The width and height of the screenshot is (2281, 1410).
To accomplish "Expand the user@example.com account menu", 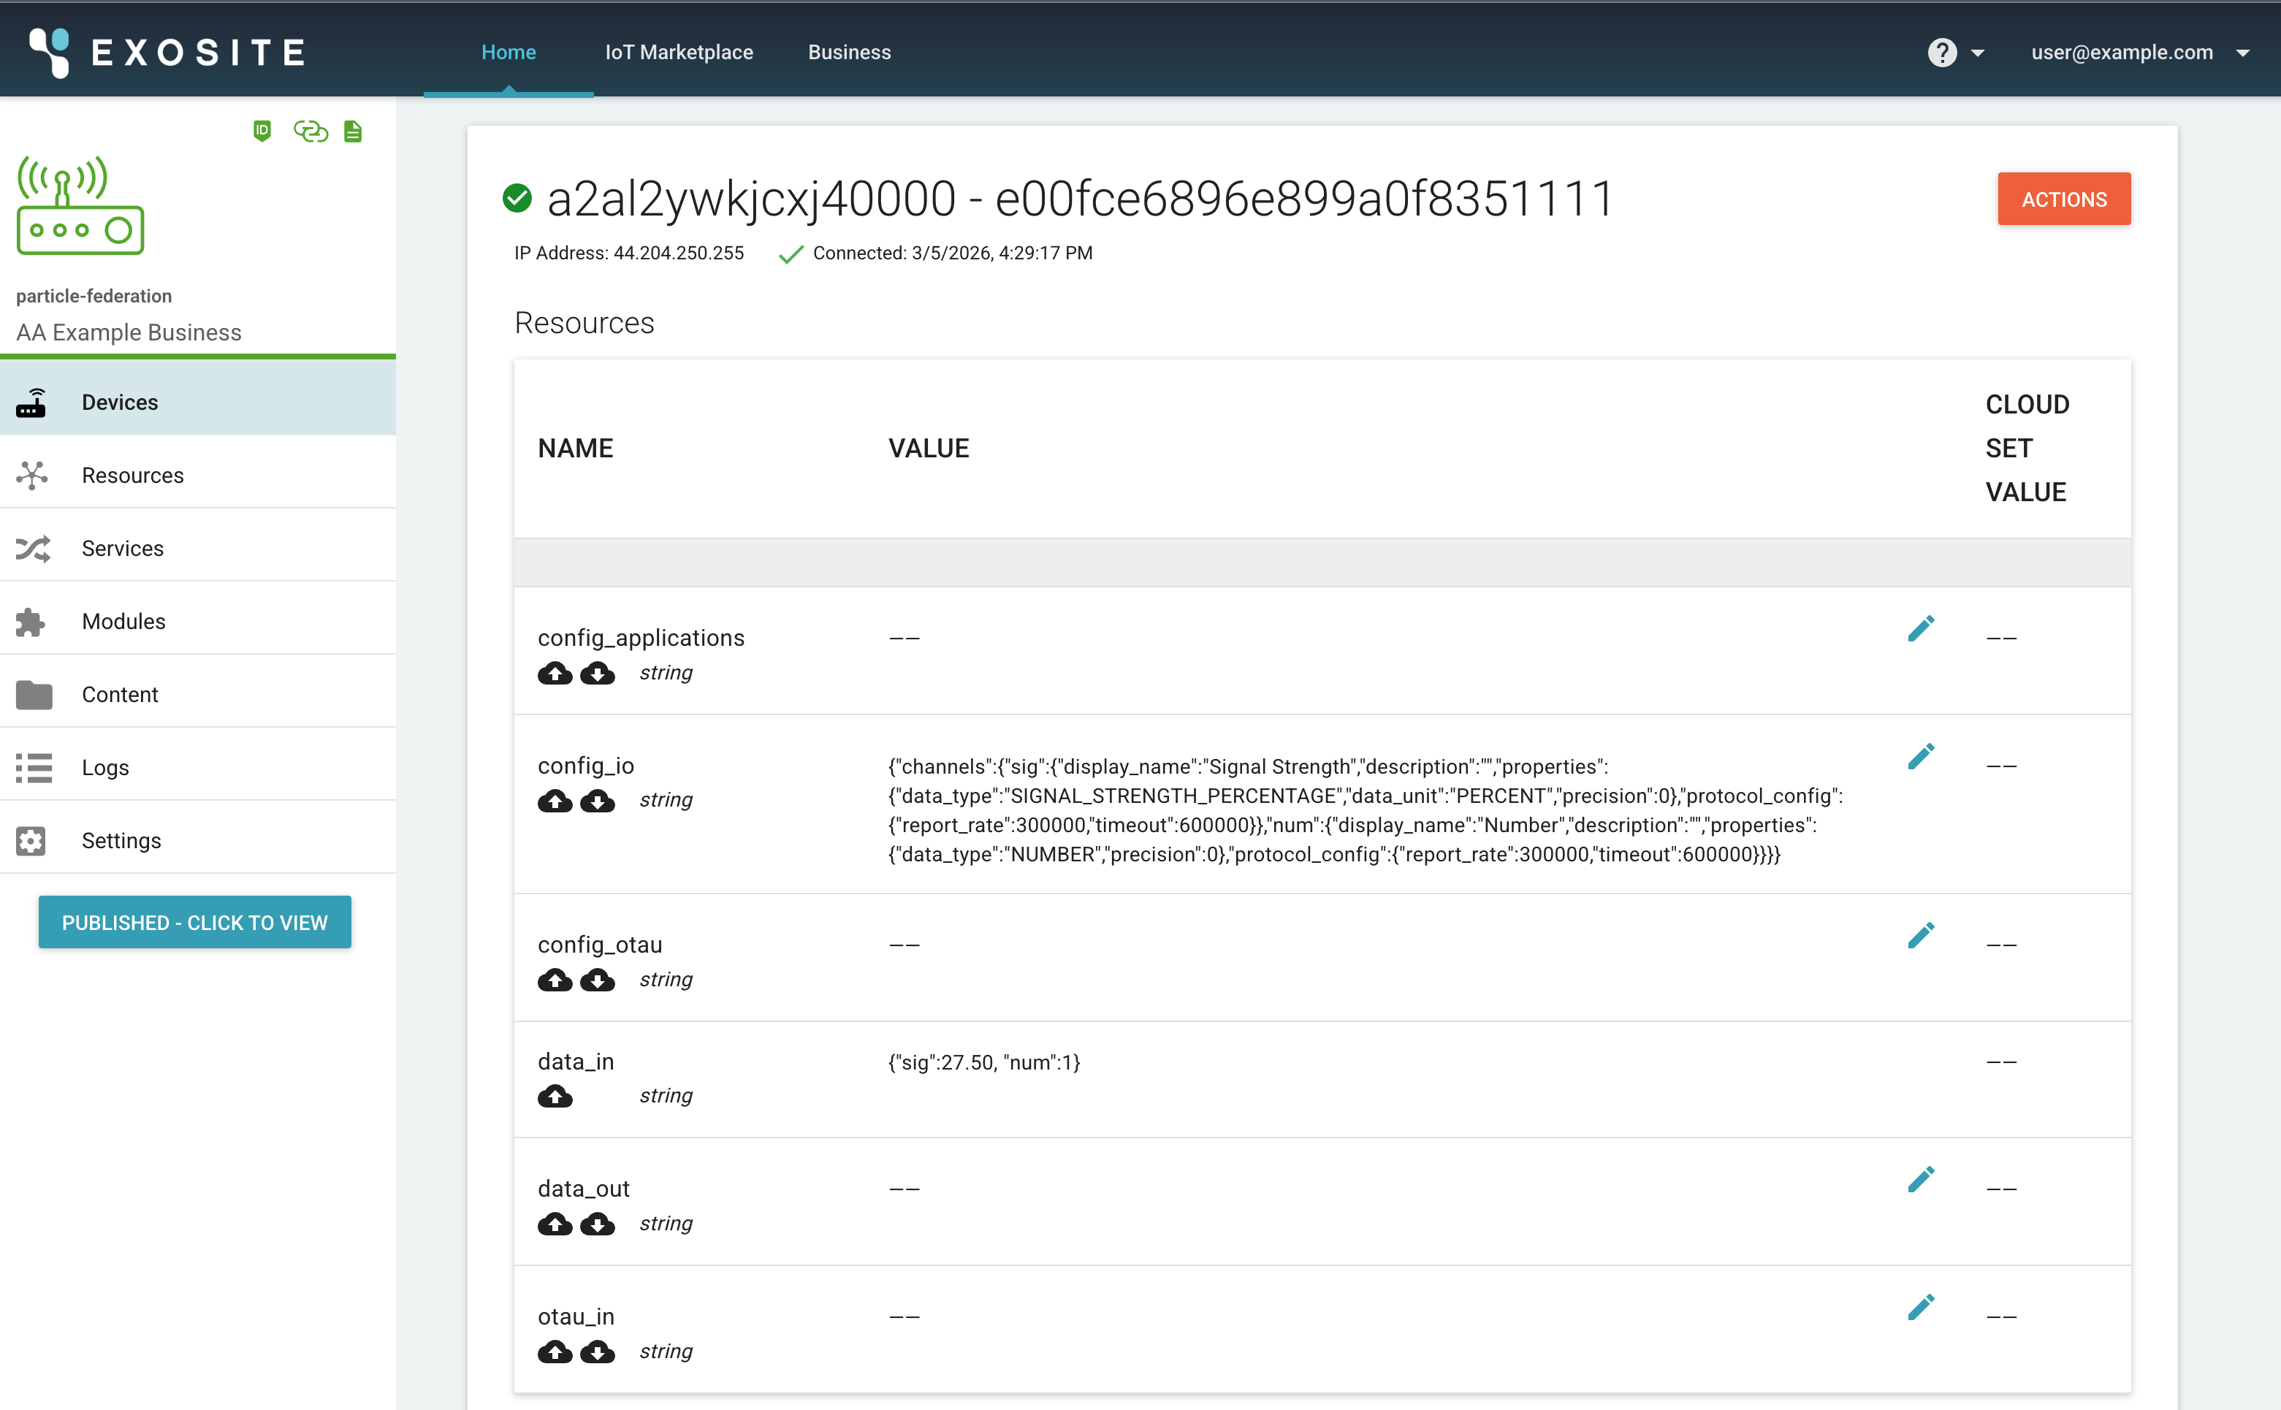I will (x=2139, y=52).
